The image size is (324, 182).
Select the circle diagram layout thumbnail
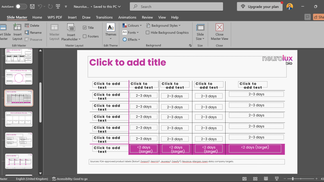(x=19, y=77)
